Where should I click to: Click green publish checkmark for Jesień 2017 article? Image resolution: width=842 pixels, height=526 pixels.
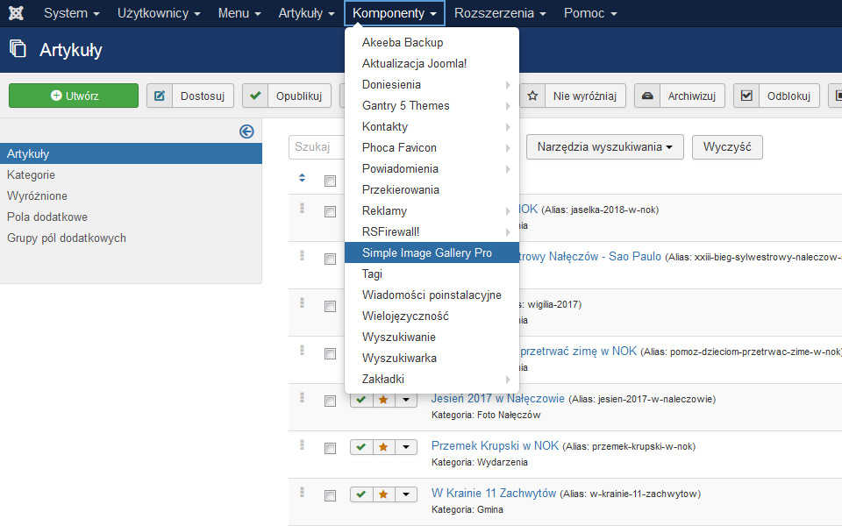(361, 400)
